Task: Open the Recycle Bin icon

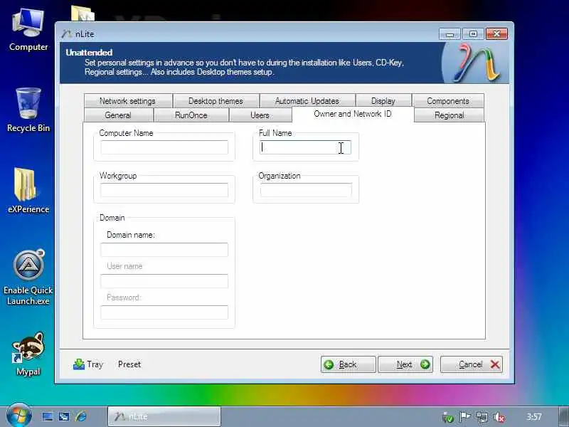Action: click(x=28, y=110)
